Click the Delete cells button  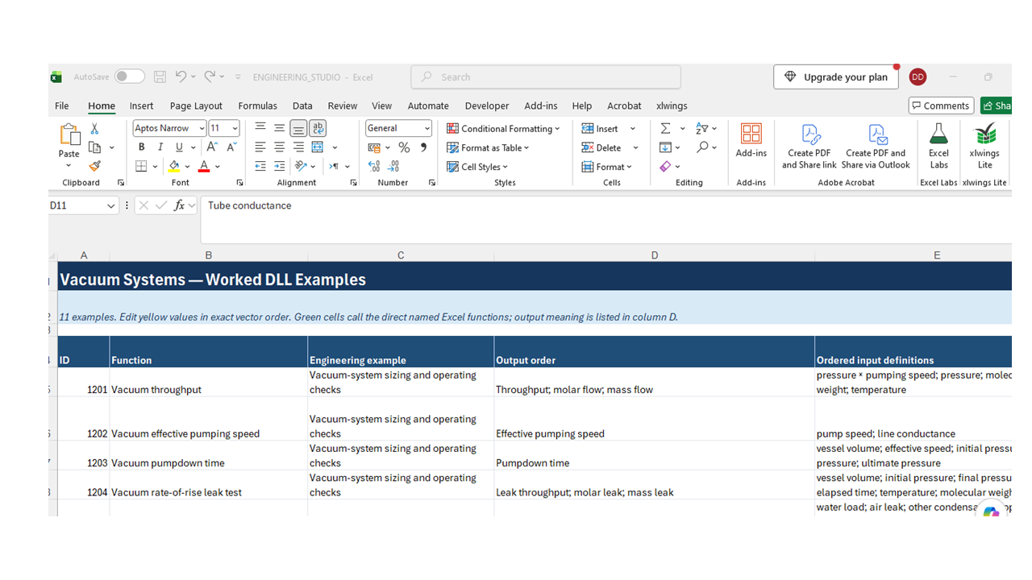point(601,147)
